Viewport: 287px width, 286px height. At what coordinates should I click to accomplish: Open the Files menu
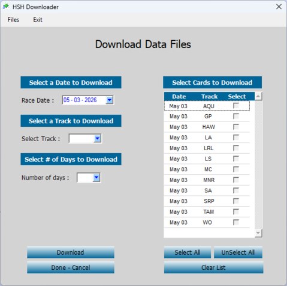[x=13, y=20]
